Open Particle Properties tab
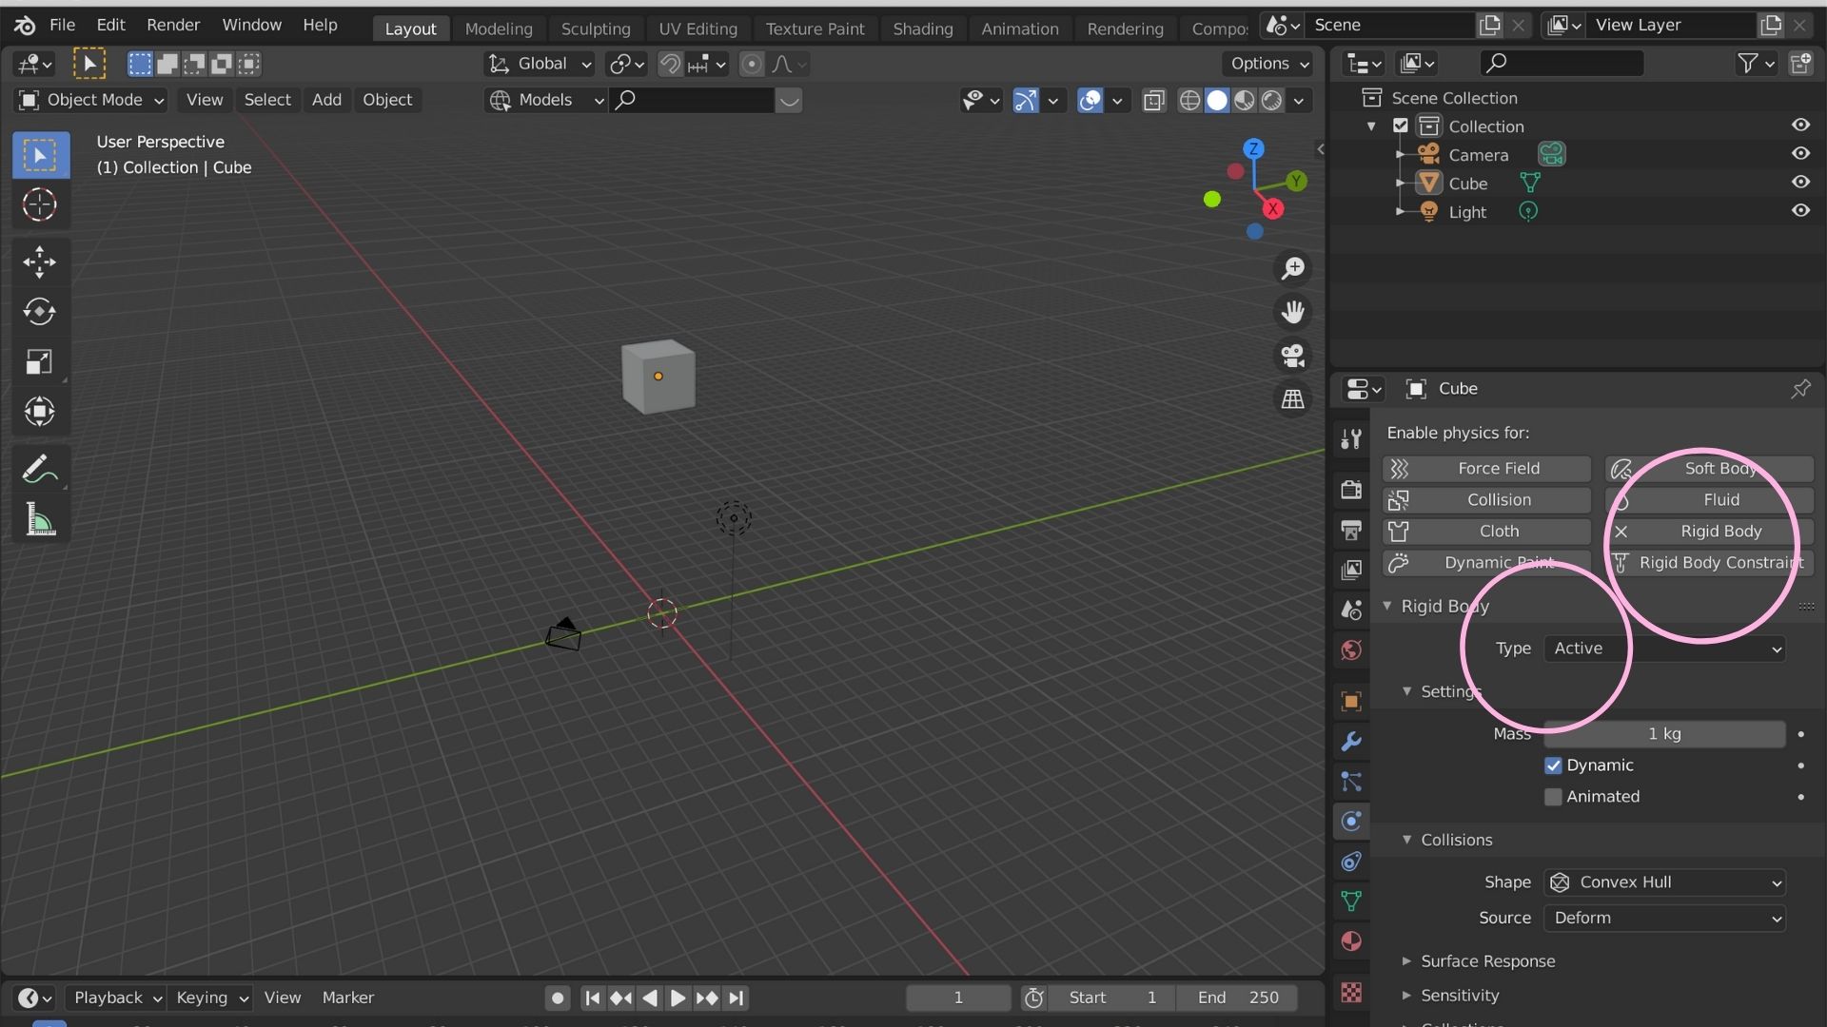This screenshot has height=1027, width=1827. [x=1350, y=782]
